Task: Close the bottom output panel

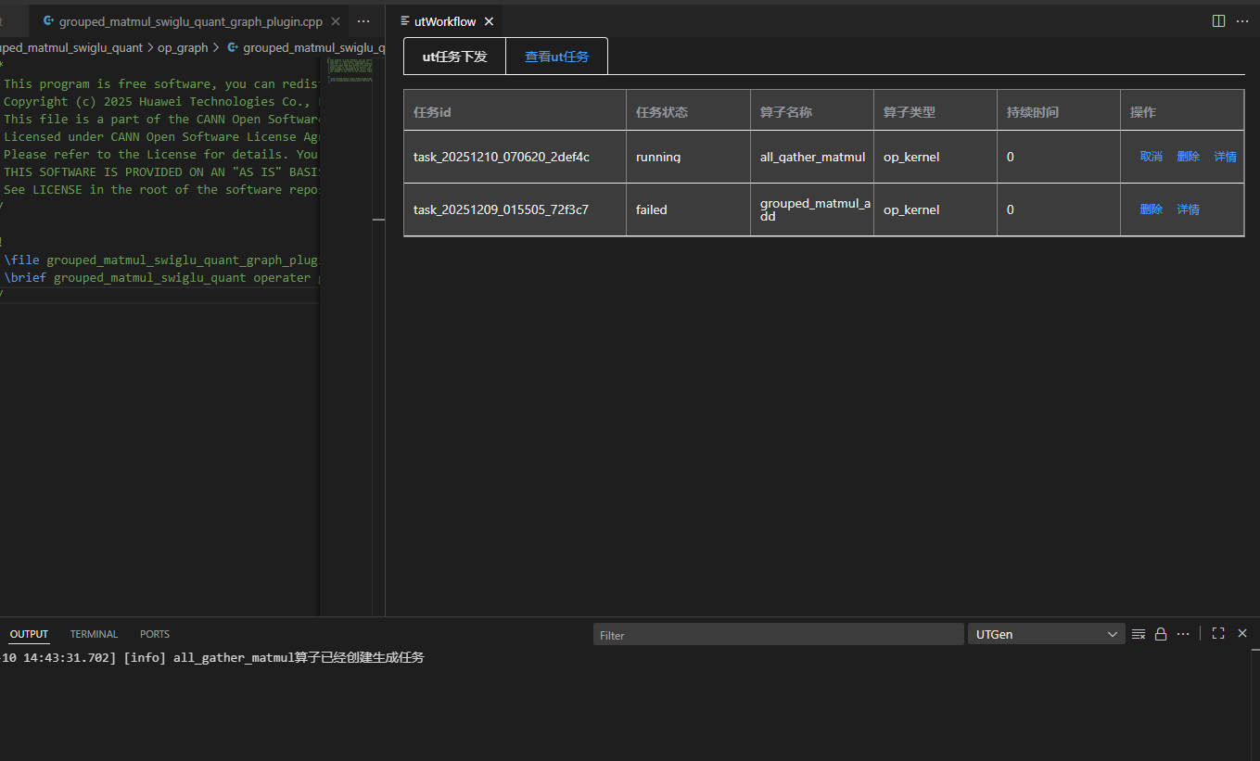Action: click(1242, 633)
